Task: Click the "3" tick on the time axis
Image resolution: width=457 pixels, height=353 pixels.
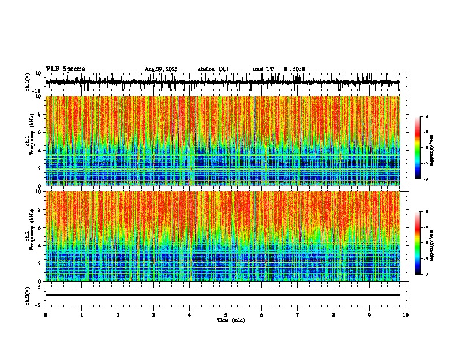Action: click(153, 315)
